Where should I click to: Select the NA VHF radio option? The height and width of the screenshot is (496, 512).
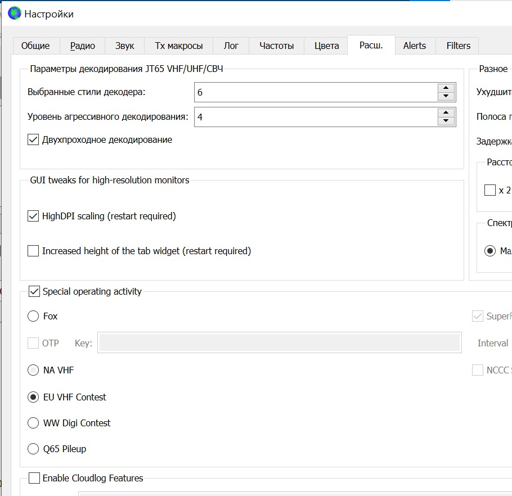[33, 370]
